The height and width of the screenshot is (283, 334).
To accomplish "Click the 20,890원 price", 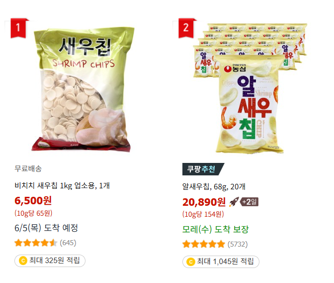I will click(x=204, y=202).
